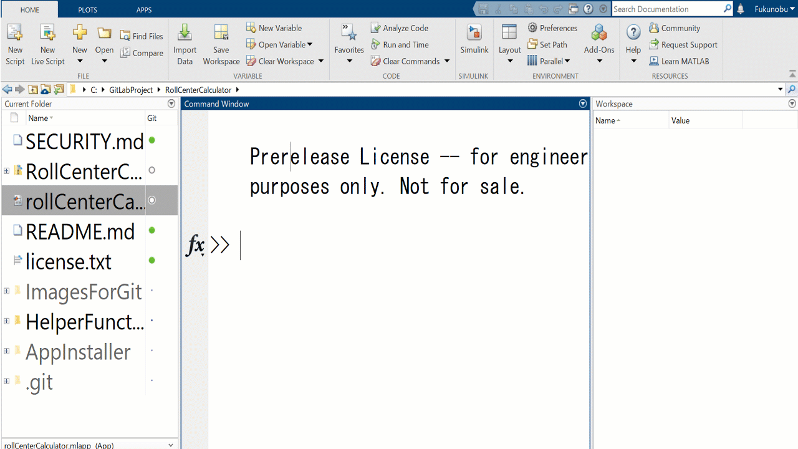The height and width of the screenshot is (449, 798).
Task: Open the Preferences gear icon
Action: click(532, 28)
